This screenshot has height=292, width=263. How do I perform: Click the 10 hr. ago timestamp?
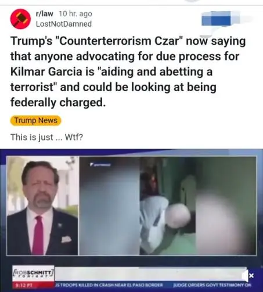pyautogui.click(x=75, y=14)
